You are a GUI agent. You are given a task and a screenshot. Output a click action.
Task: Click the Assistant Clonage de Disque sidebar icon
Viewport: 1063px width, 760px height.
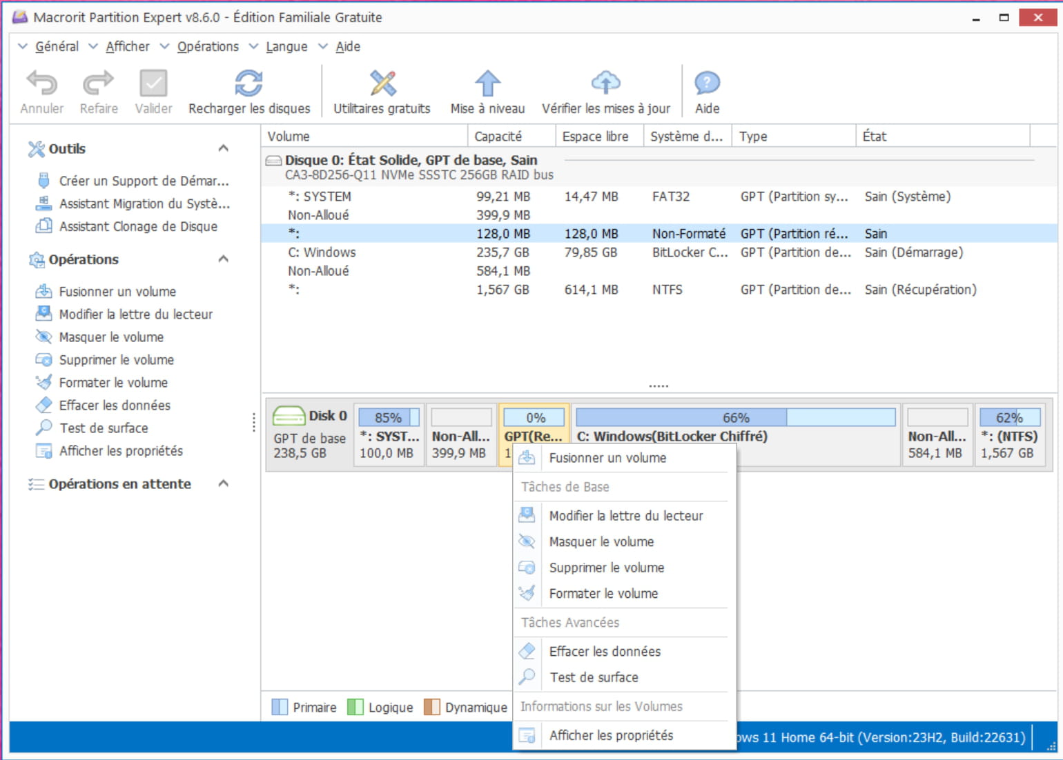[x=43, y=226]
